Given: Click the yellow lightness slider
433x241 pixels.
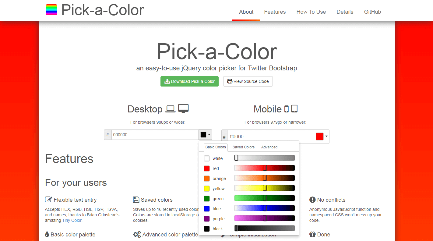Looking at the screenshot, I should (265, 188).
